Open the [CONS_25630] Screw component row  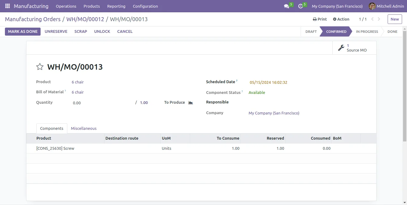pos(201,148)
